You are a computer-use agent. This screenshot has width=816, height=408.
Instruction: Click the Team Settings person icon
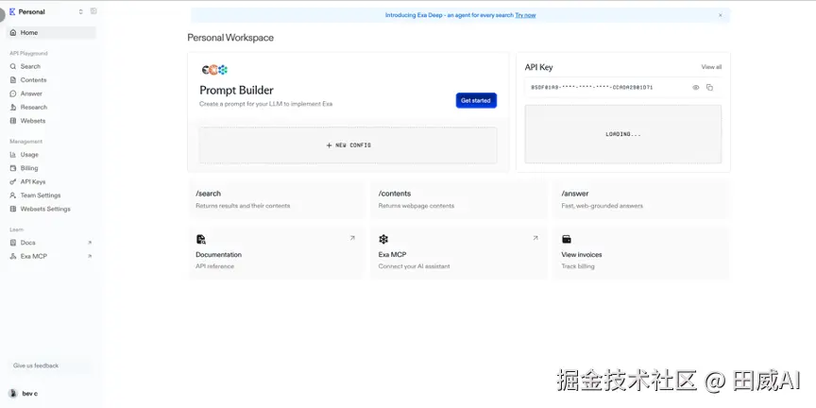pos(13,195)
